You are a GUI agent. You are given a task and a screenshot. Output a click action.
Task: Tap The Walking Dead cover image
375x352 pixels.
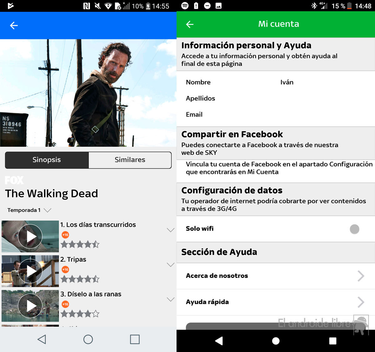pos(88,93)
